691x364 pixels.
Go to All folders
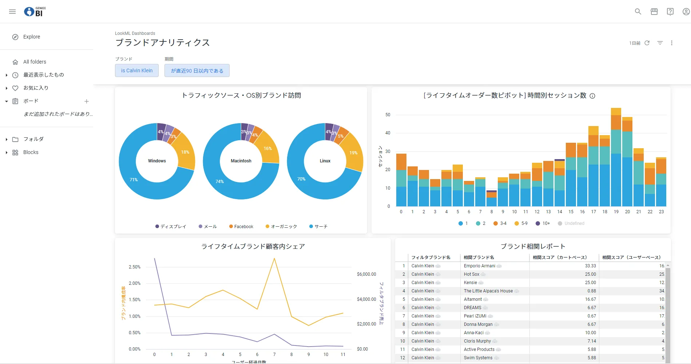[35, 62]
